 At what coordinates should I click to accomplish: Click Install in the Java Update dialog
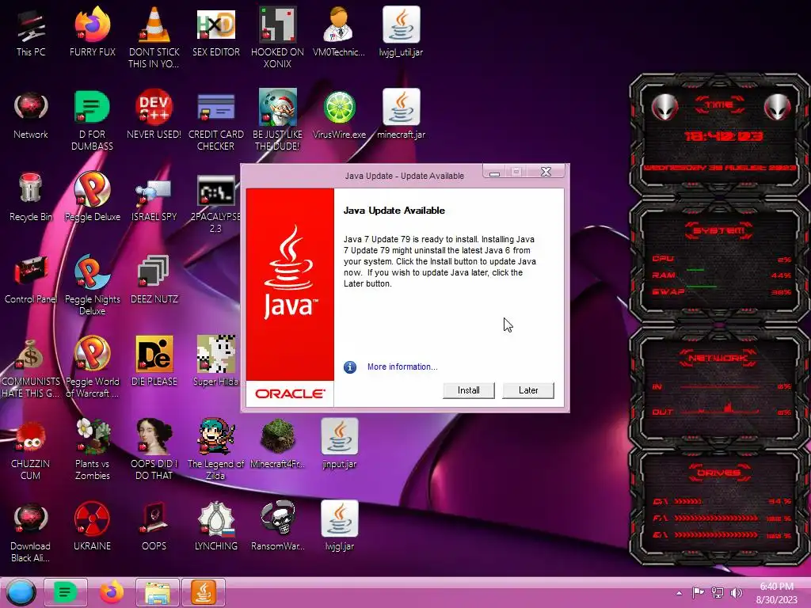(x=469, y=390)
